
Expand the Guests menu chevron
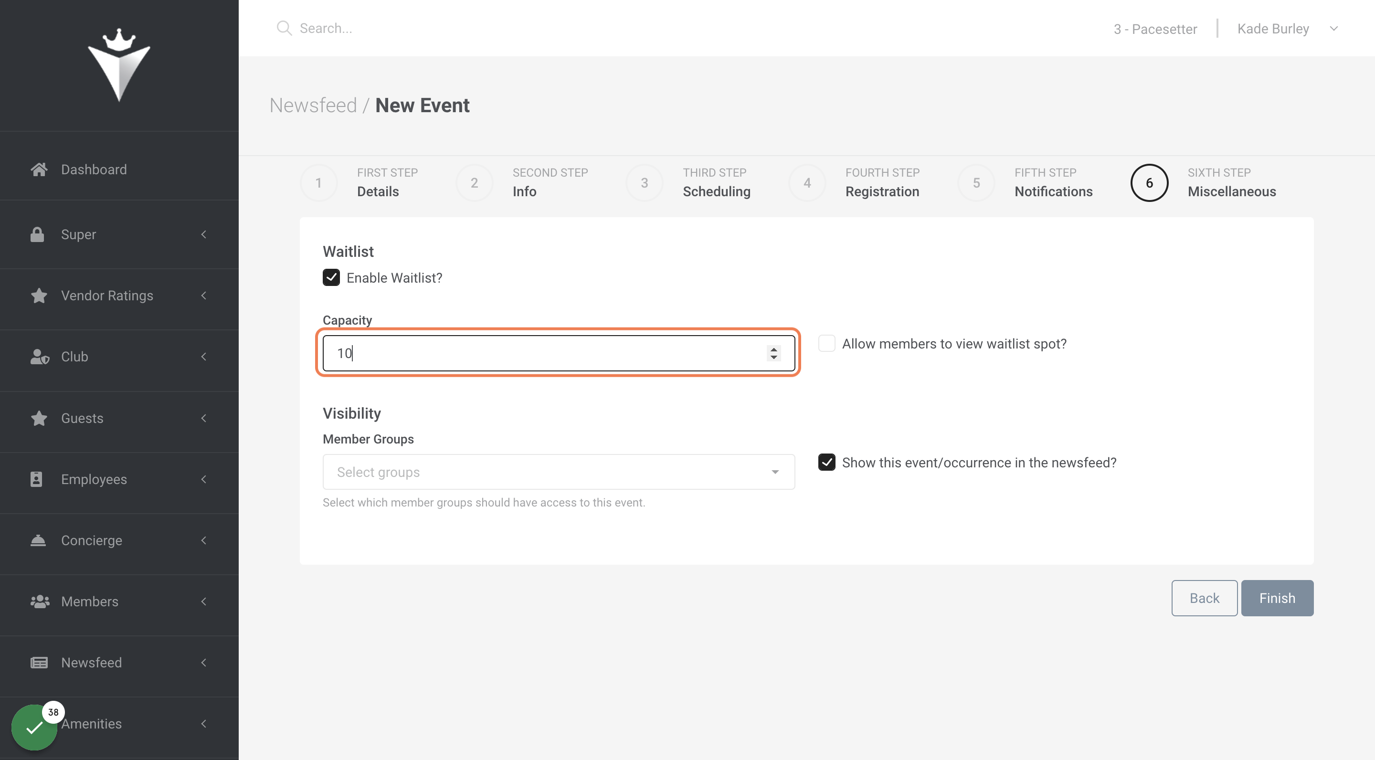tap(203, 418)
